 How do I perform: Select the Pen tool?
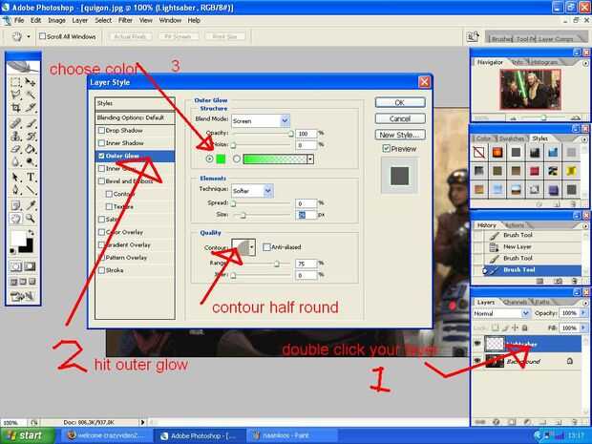pos(15,190)
